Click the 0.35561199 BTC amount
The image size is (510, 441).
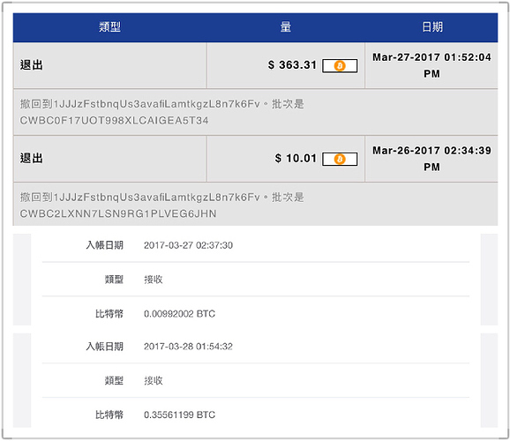tap(179, 415)
